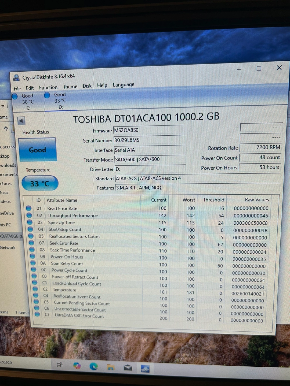The height and width of the screenshot is (386, 290).
Task: Open the Help menu
Action: [x=102, y=85]
